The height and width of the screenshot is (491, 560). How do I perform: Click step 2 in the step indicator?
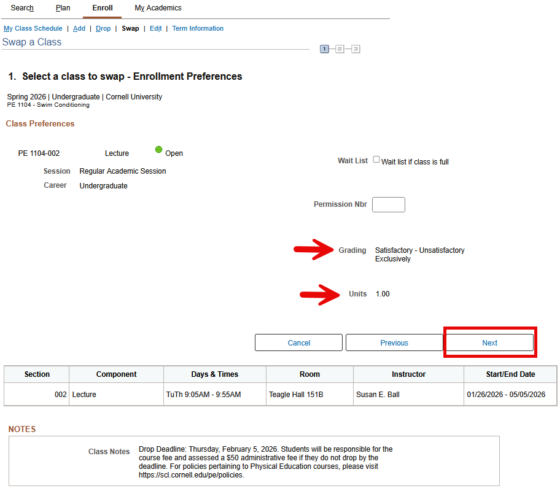[340, 48]
